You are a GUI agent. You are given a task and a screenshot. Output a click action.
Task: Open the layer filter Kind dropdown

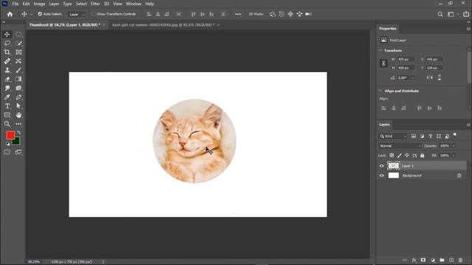(393, 136)
